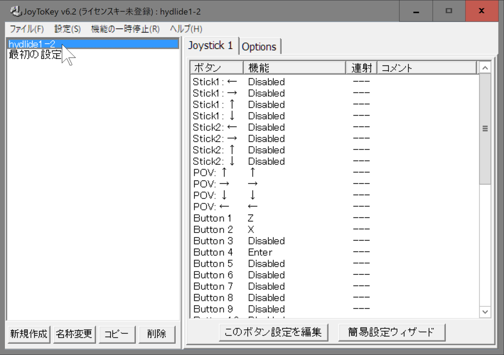Click the 連射 column header

point(362,68)
